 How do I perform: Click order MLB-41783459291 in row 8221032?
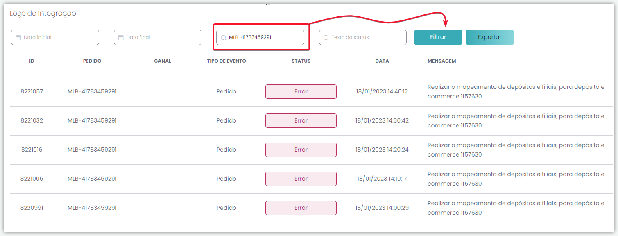pyautogui.click(x=92, y=120)
